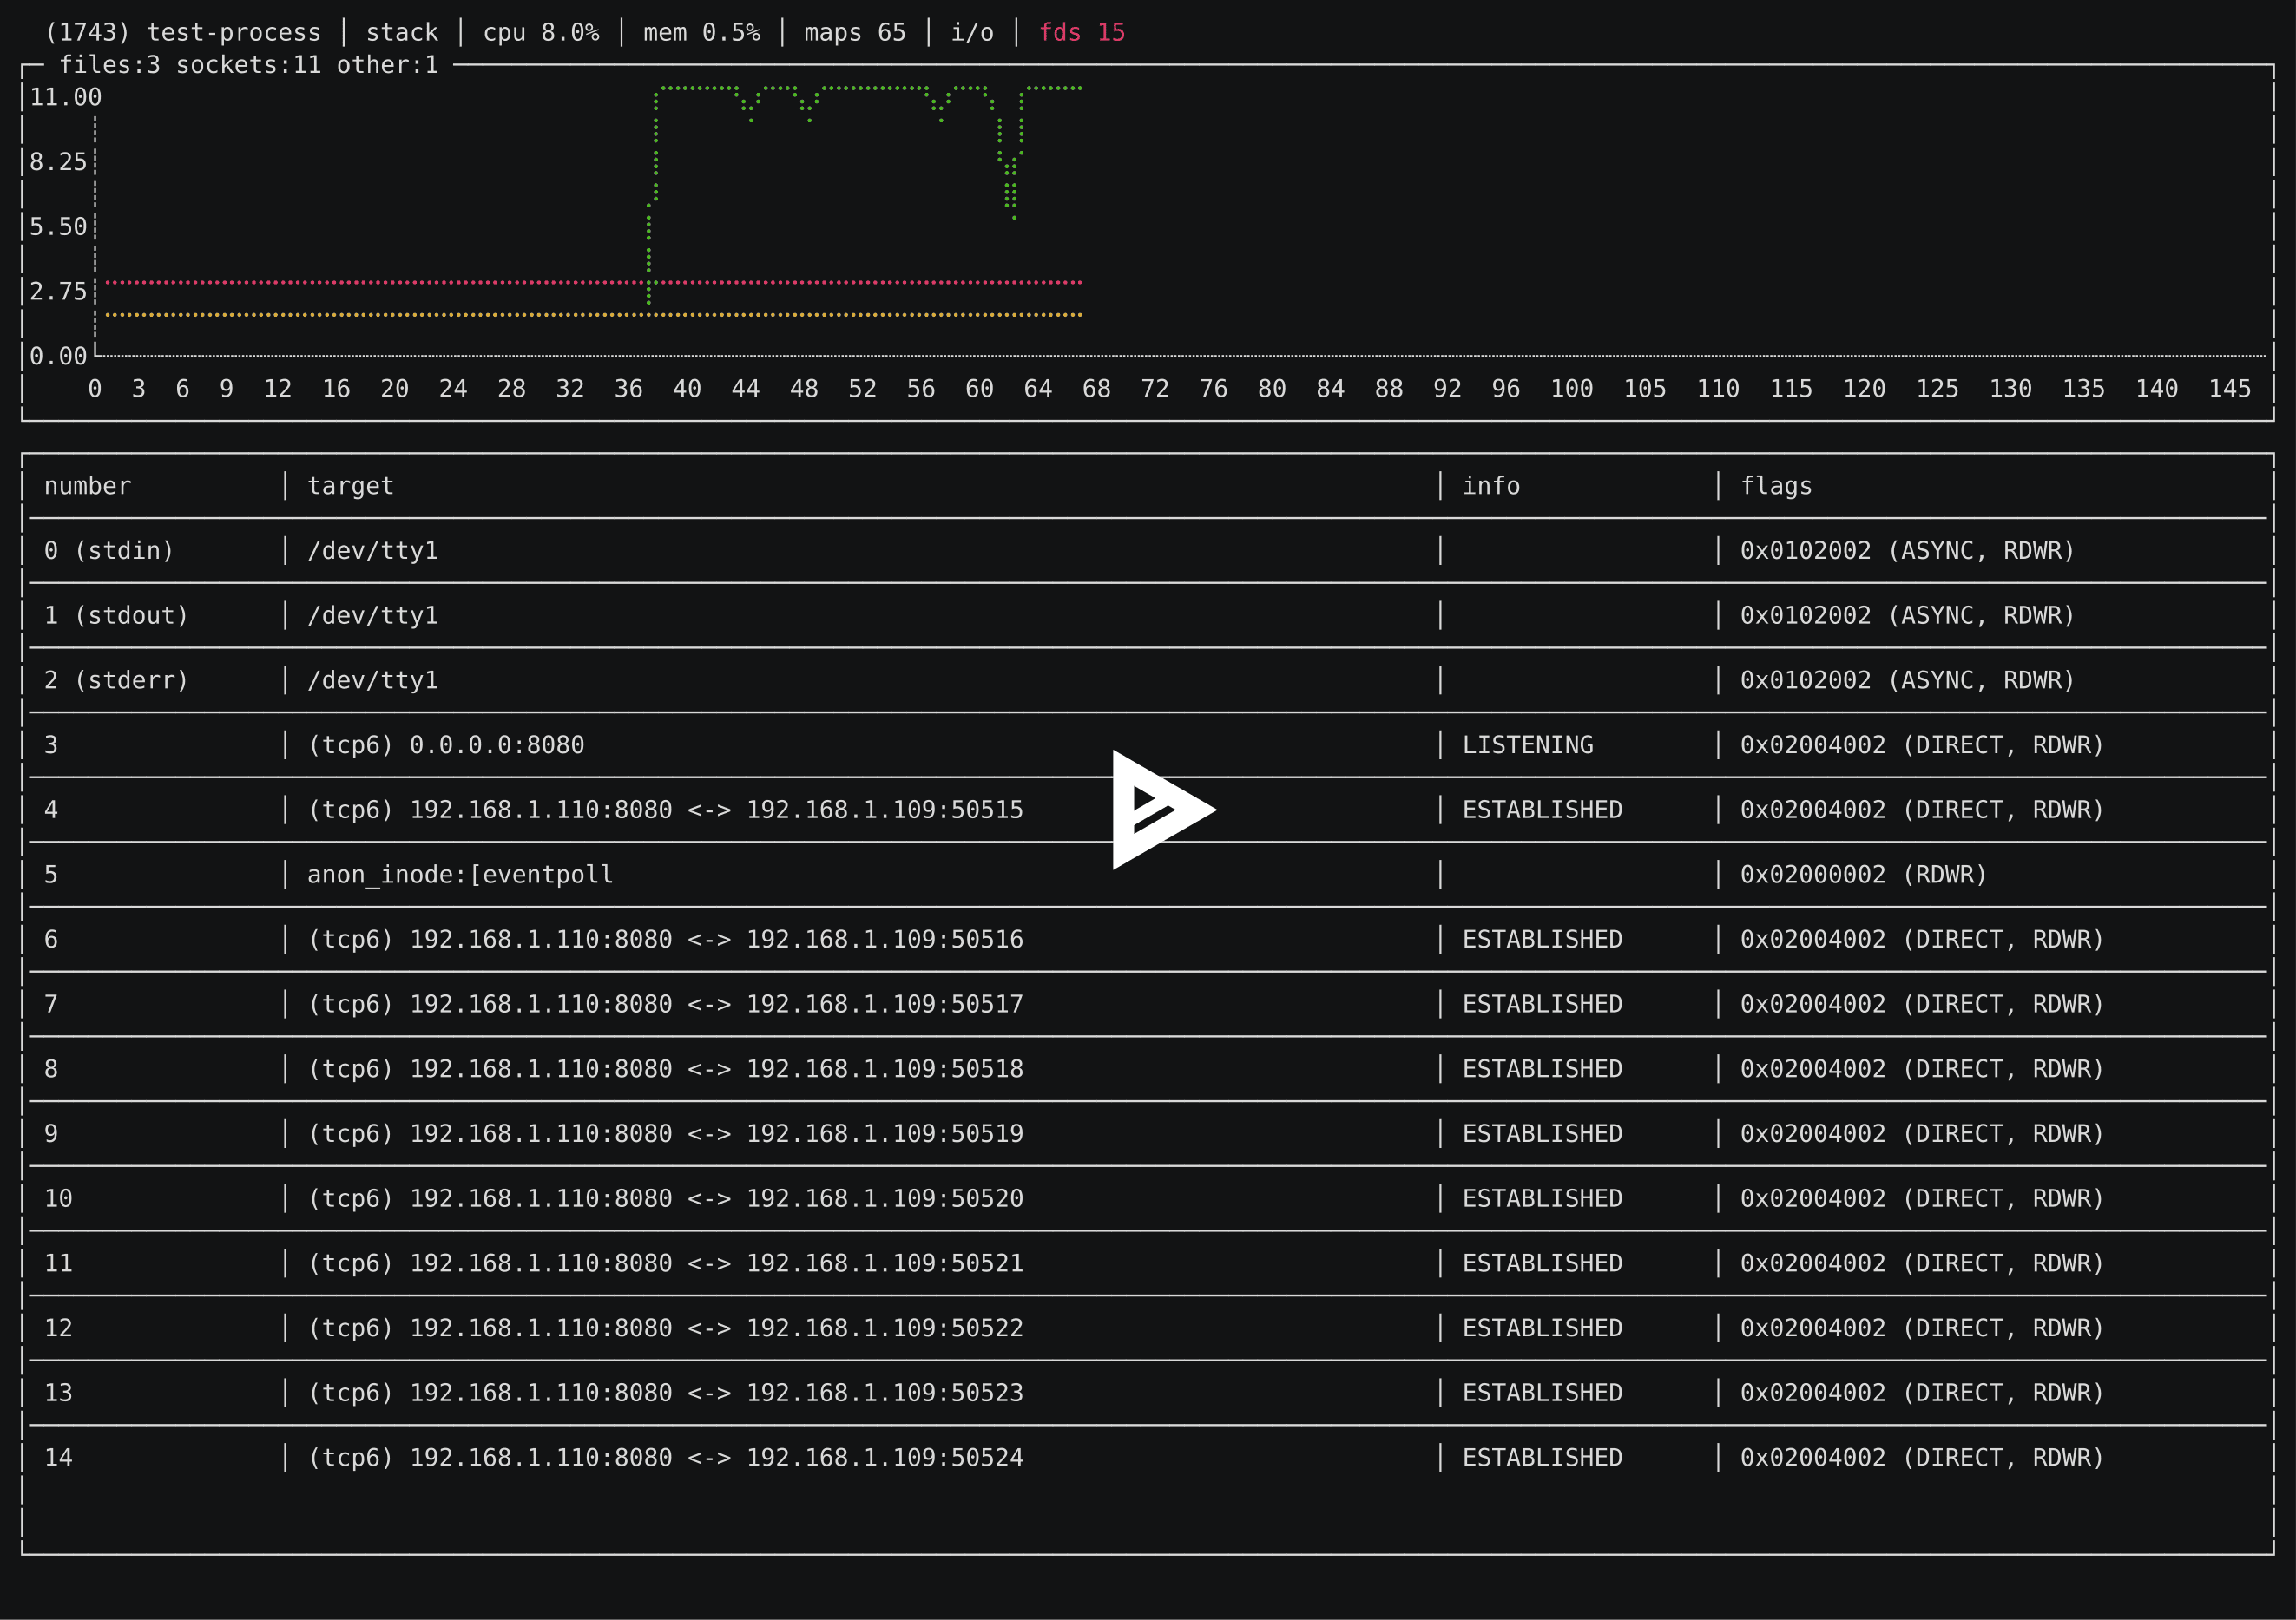Click the LISTENING info cell
Image resolution: width=2296 pixels, height=1620 pixels.
coord(1528,745)
